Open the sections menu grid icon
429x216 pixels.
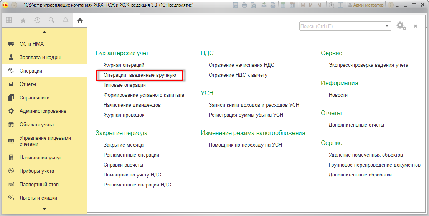click(x=10, y=21)
